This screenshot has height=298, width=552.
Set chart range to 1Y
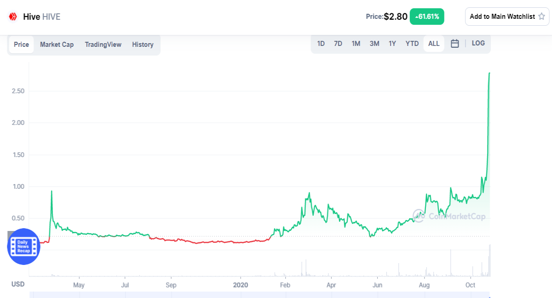tap(392, 44)
